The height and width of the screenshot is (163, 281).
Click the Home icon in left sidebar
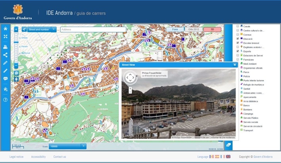click(5, 29)
